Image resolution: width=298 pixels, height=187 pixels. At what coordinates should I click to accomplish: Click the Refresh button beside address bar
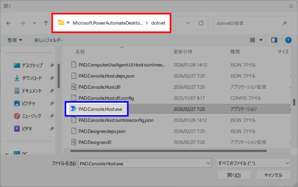(x=201, y=23)
